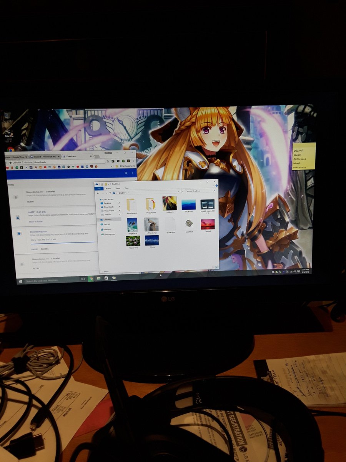Select Network in navigation pane
The height and width of the screenshot is (462, 346).
106,229
